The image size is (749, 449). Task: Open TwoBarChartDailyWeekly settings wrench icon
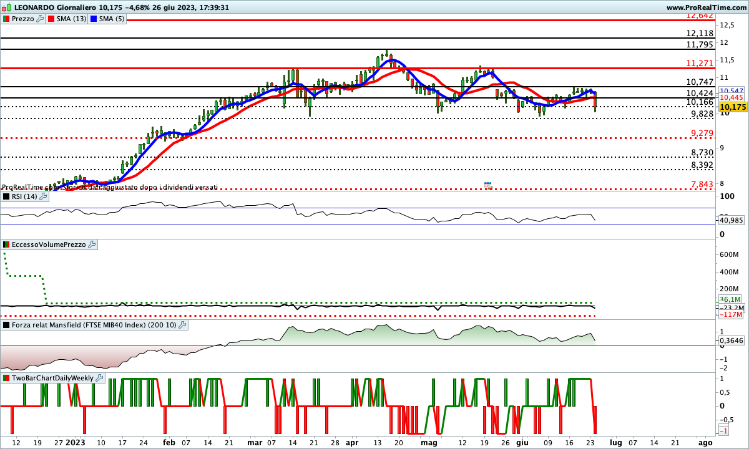[100, 378]
